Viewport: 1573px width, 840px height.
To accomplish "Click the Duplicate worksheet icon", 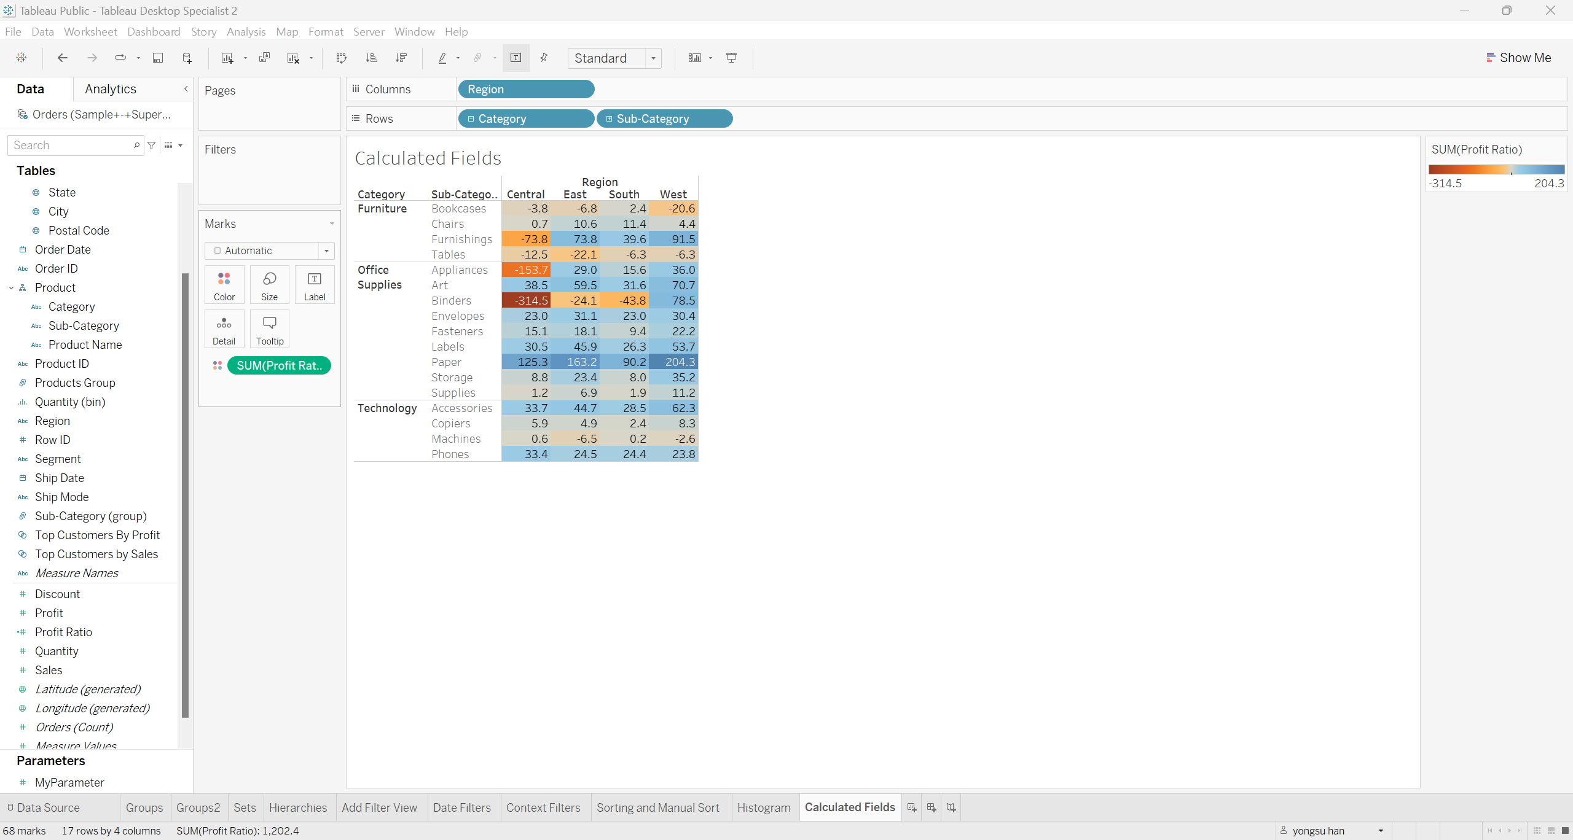I will (264, 58).
